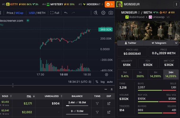Open the #3 KITTY trending token

point(20,4)
